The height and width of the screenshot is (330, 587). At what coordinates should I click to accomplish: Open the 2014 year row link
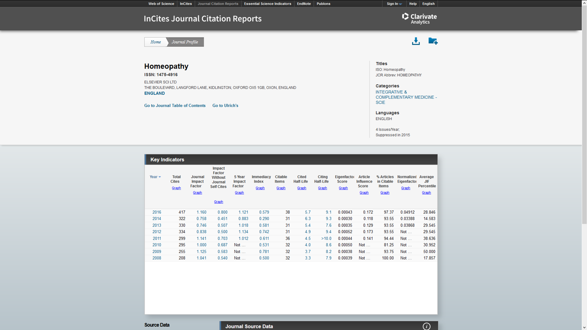coord(157,219)
